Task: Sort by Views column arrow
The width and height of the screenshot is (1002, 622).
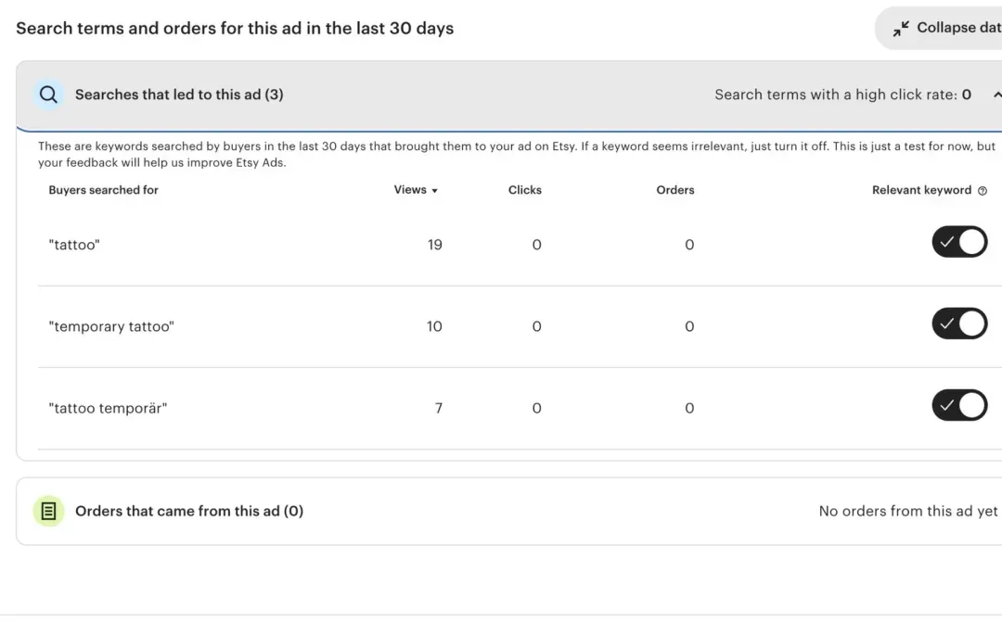Action: (x=434, y=191)
